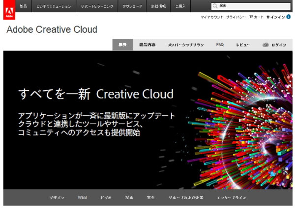Viewport: 295px width, 209px height.
Task: Open the サポートとラーニング menu
Action: click(x=97, y=6)
